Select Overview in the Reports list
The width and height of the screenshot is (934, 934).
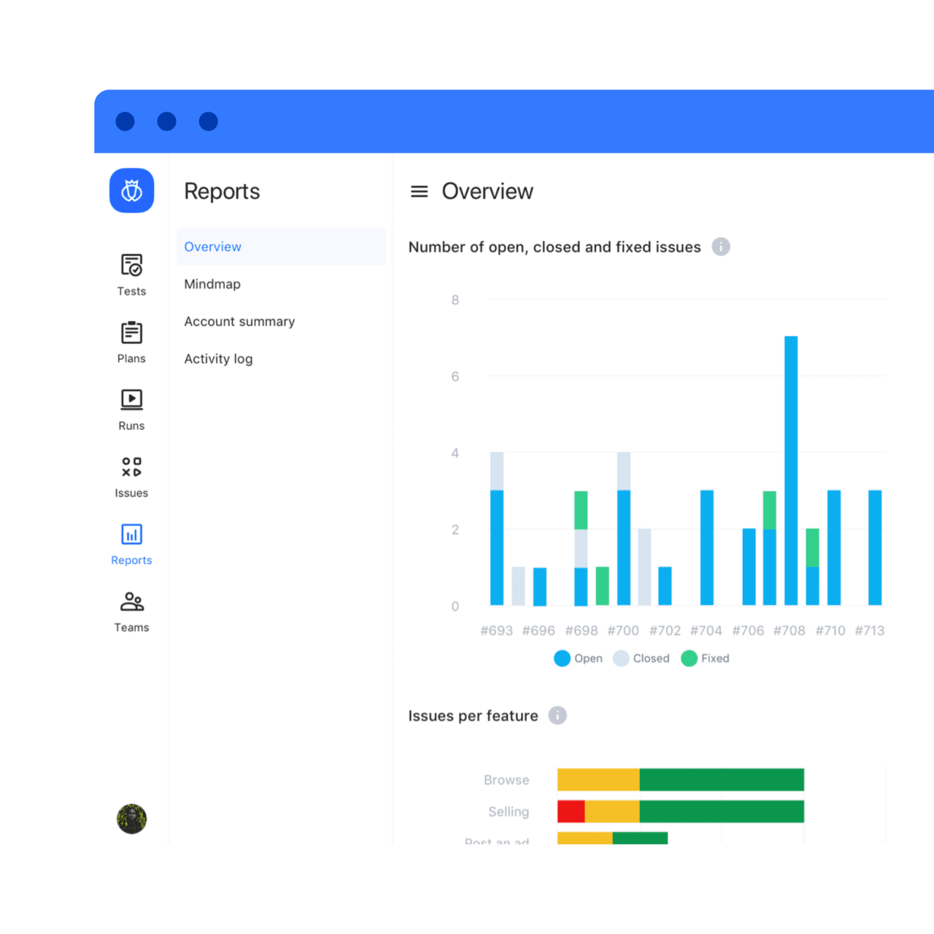point(212,247)
